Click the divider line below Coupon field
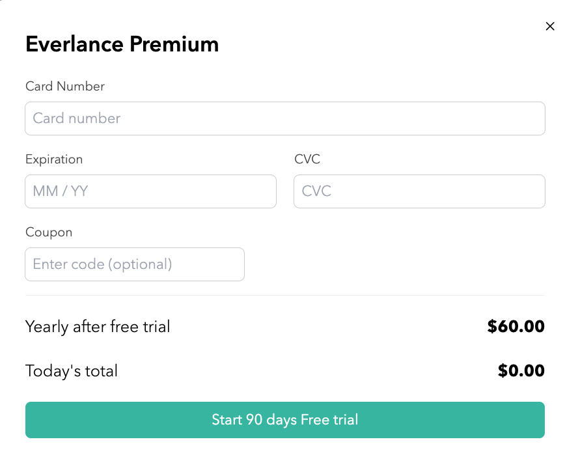The width and height of the screenshot is (565, 461). click(284, 296)
